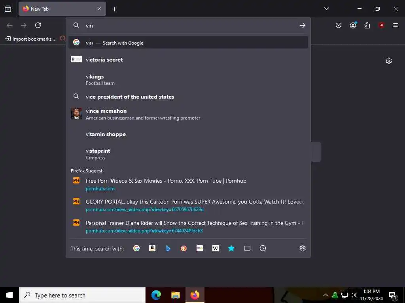Choose the 'victoria secret' suggestion

tap(188, 60)
